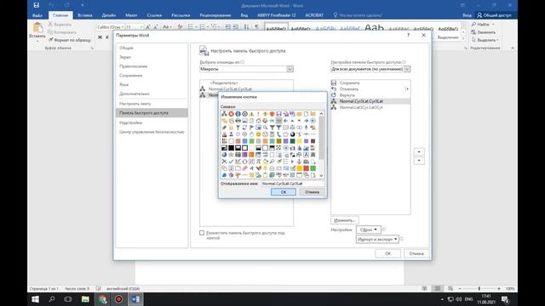Screen dimensions: 545x306
Task: Click the symbol grid scrollbar down arrow
Action: pos(321,176)
